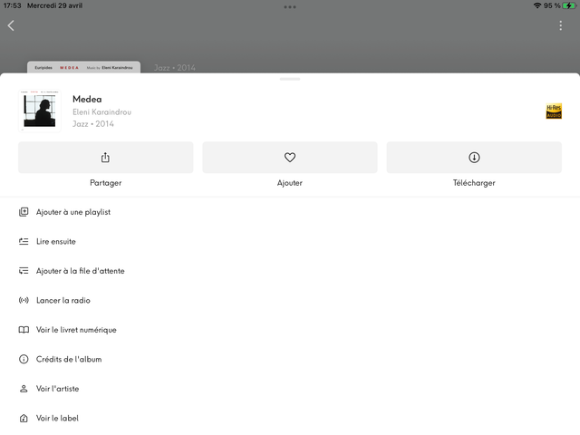Viewport: 580px width, 435px height.
Task: Click the radio broadcast icon
Action: click(24, 300)
